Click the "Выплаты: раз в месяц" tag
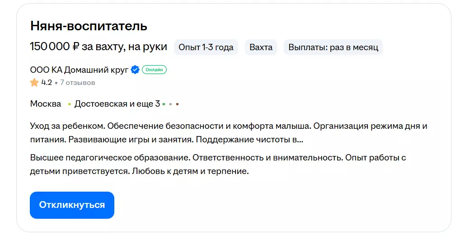 (333, 47)
